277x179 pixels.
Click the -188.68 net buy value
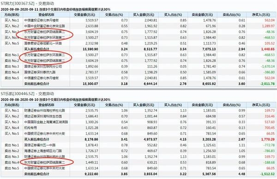pos(269,162)
